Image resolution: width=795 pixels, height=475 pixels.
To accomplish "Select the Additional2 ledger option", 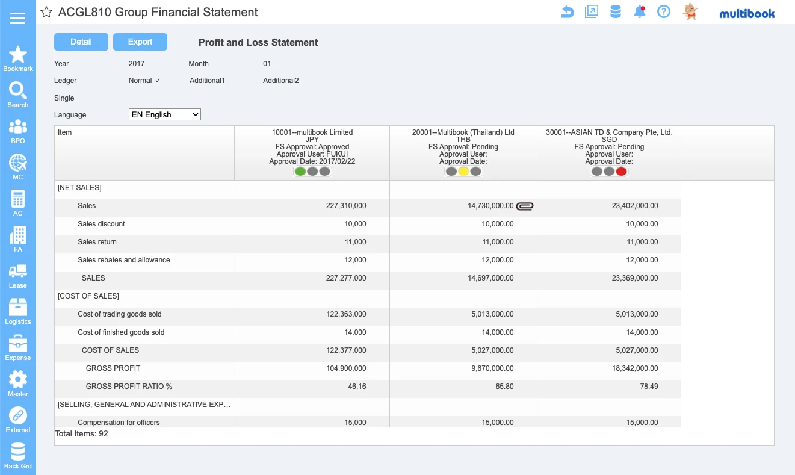I will 280,81.
